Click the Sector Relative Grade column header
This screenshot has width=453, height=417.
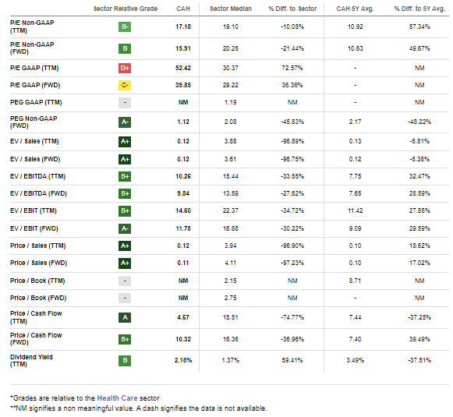[125, 9]
